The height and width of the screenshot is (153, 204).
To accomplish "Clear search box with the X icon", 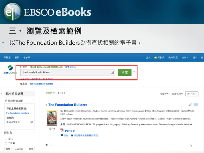I will 112,73.
